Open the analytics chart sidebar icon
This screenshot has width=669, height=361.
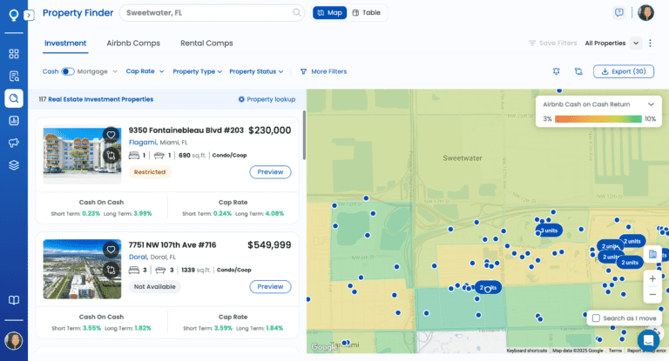point(14,120)
